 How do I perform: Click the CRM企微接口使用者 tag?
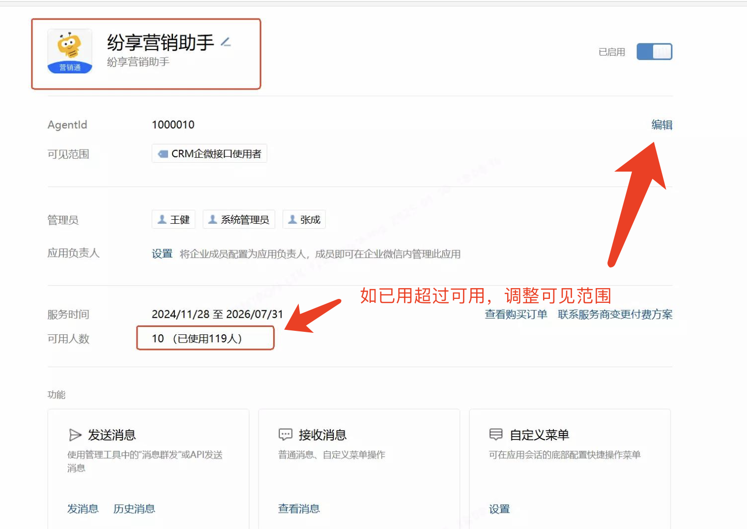(x=209, y=153)
